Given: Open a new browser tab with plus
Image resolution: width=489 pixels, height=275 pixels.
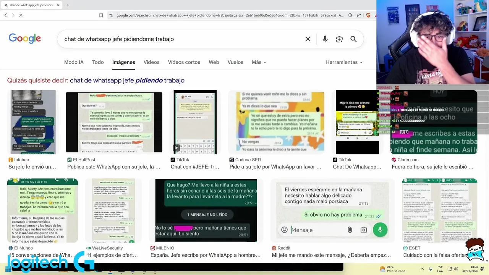Looking at the screenshot, I should point(68,5).
